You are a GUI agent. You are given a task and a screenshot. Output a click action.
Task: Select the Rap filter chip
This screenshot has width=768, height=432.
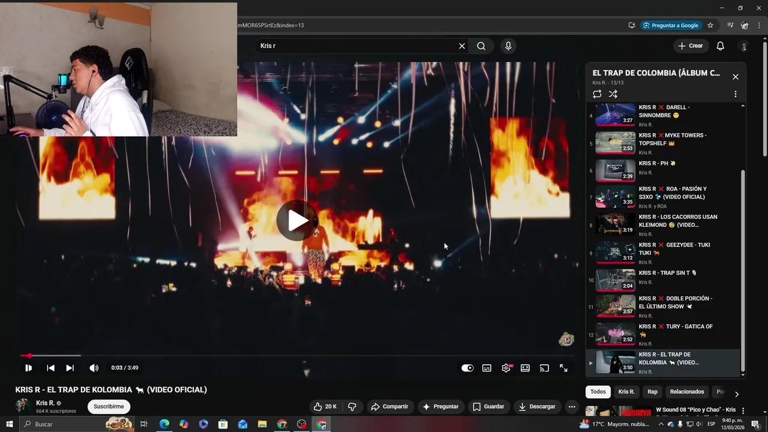[x=652, y=392]
